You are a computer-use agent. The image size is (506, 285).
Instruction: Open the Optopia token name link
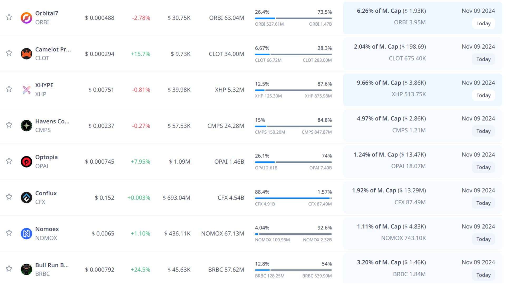[46, 157]
